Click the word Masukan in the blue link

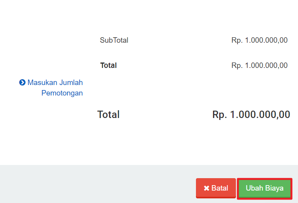point(42,83)
